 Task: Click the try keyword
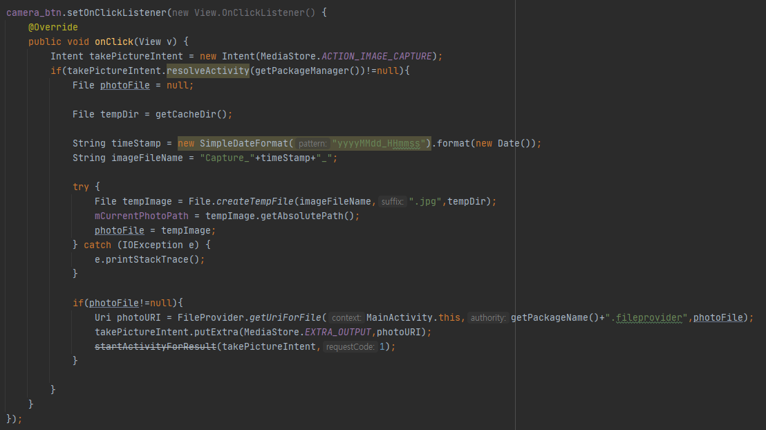click(81, 187)
